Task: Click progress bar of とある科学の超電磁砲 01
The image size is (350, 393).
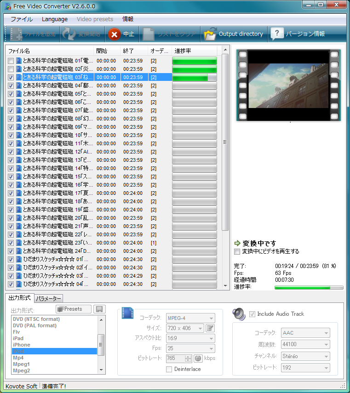Action: [194, 61]
